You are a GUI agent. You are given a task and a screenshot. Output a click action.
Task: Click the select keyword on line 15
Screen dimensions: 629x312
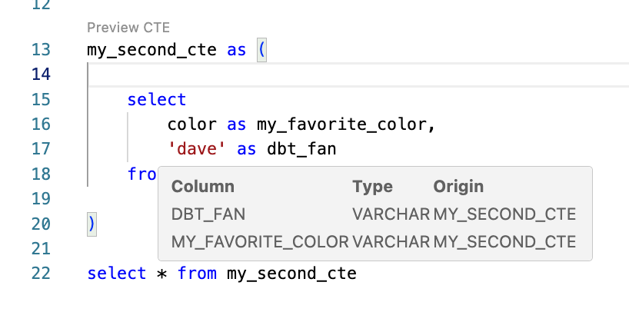[x=157, y=100]
